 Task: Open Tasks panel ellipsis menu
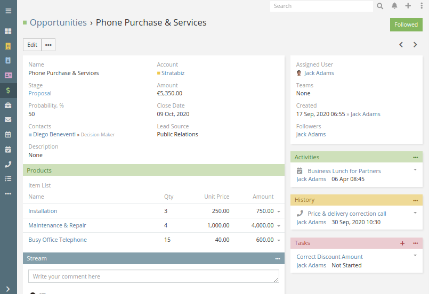click(415, 243)
